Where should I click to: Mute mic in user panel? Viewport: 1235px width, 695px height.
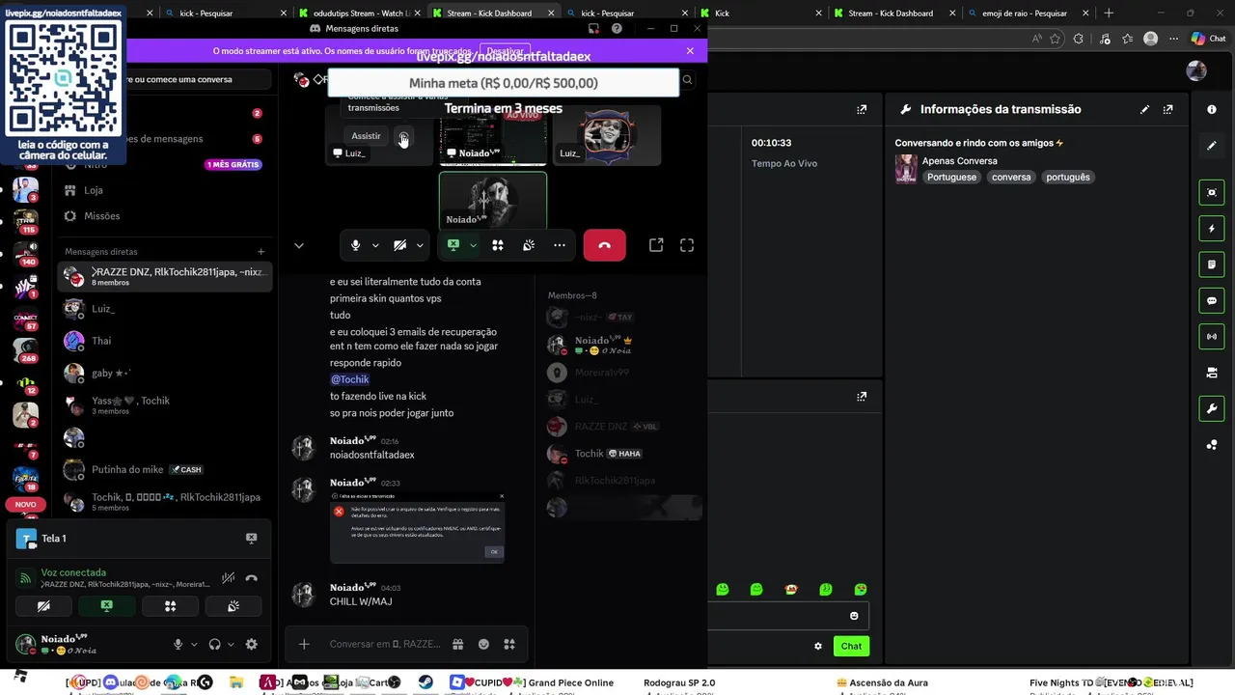click(178, 644)
